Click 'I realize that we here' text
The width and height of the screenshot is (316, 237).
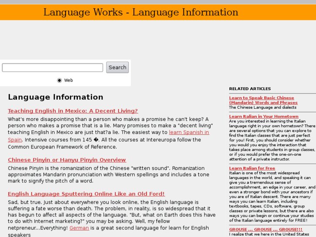(x=269, y=234)
